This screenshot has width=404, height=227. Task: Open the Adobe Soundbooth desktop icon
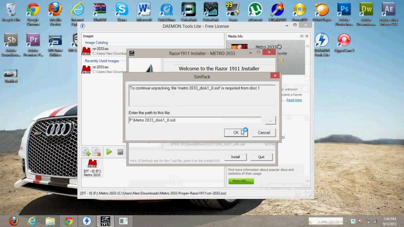tap(11, 45)
